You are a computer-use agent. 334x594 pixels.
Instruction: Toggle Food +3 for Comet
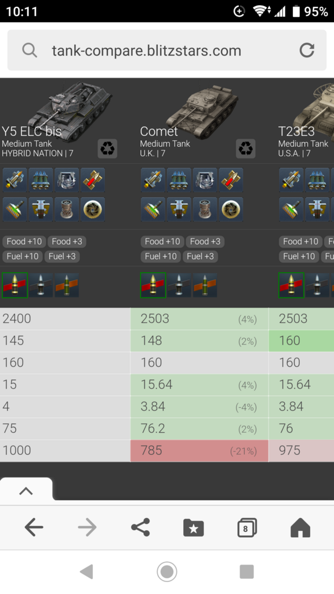point(205,241)
